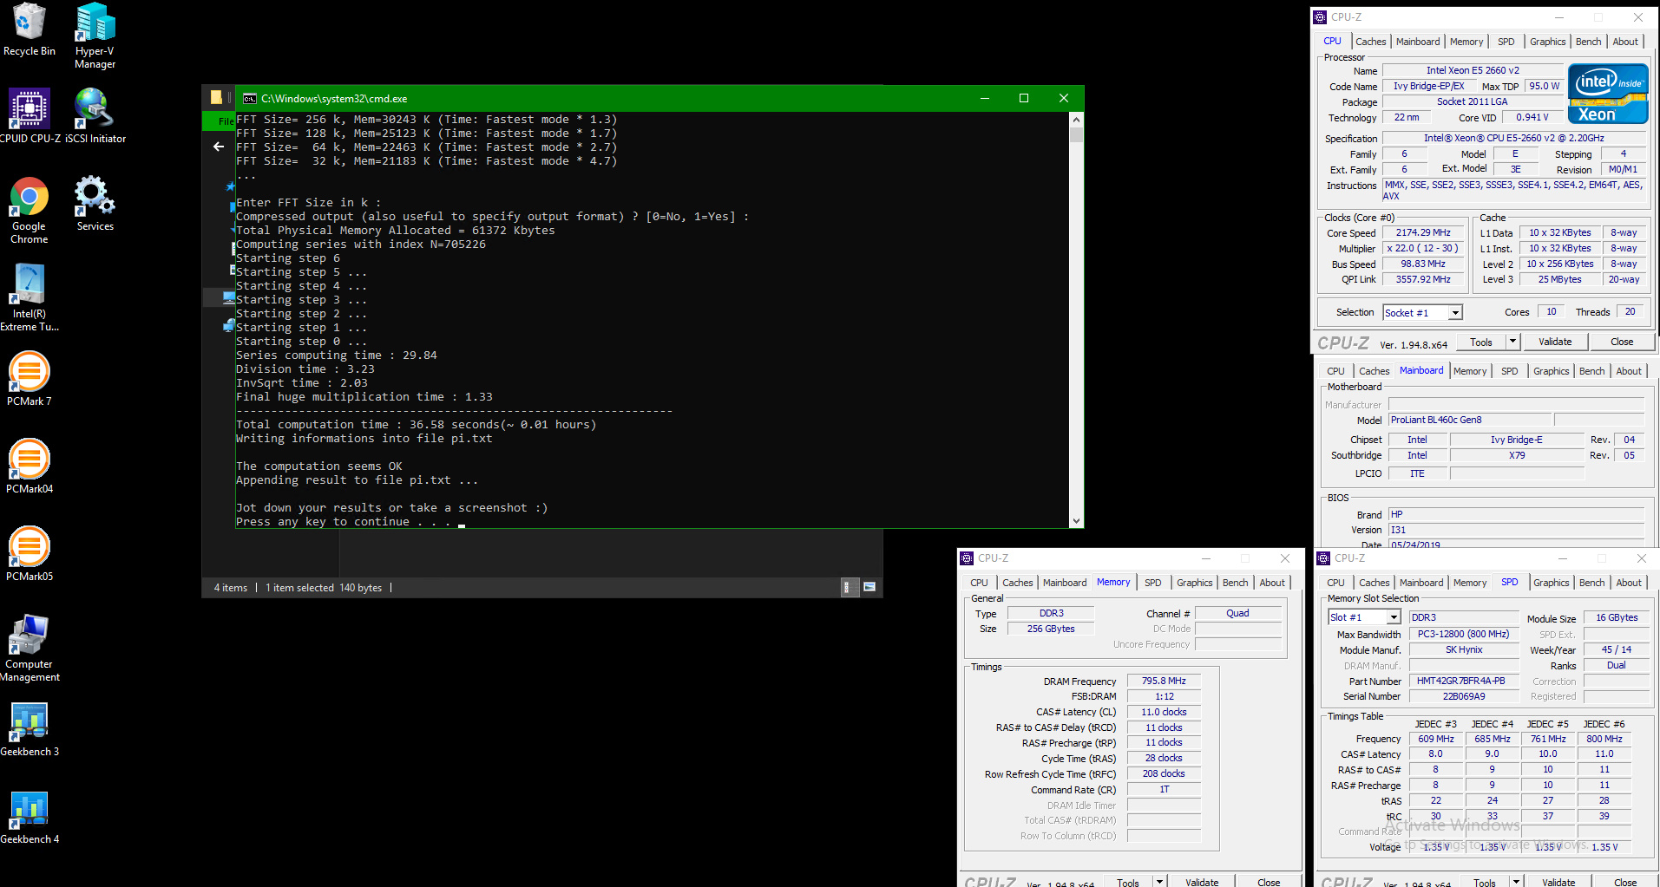Click Close button in SPD CPU-Z window
Viewport: 1660px width, 887px height.
pyautogui.click(x=1625, y=882)
